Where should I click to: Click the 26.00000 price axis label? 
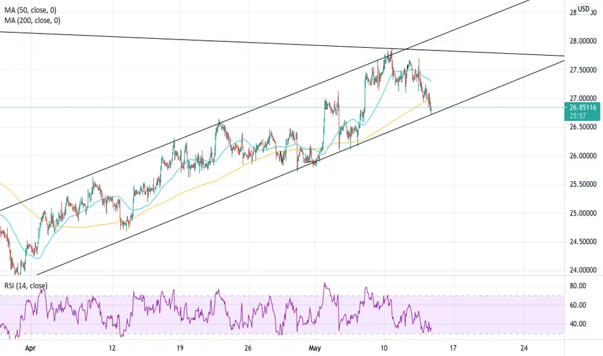(583, 156)
